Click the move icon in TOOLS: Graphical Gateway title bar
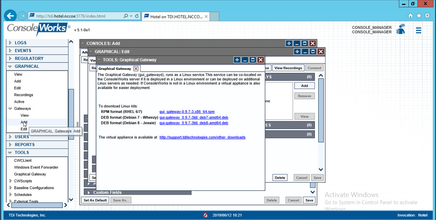 pos(237,60)
